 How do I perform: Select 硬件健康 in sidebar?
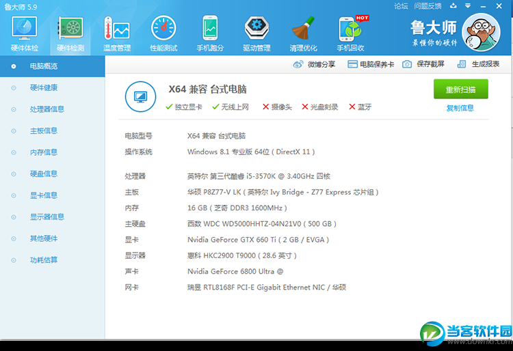(x=53, y=88)
